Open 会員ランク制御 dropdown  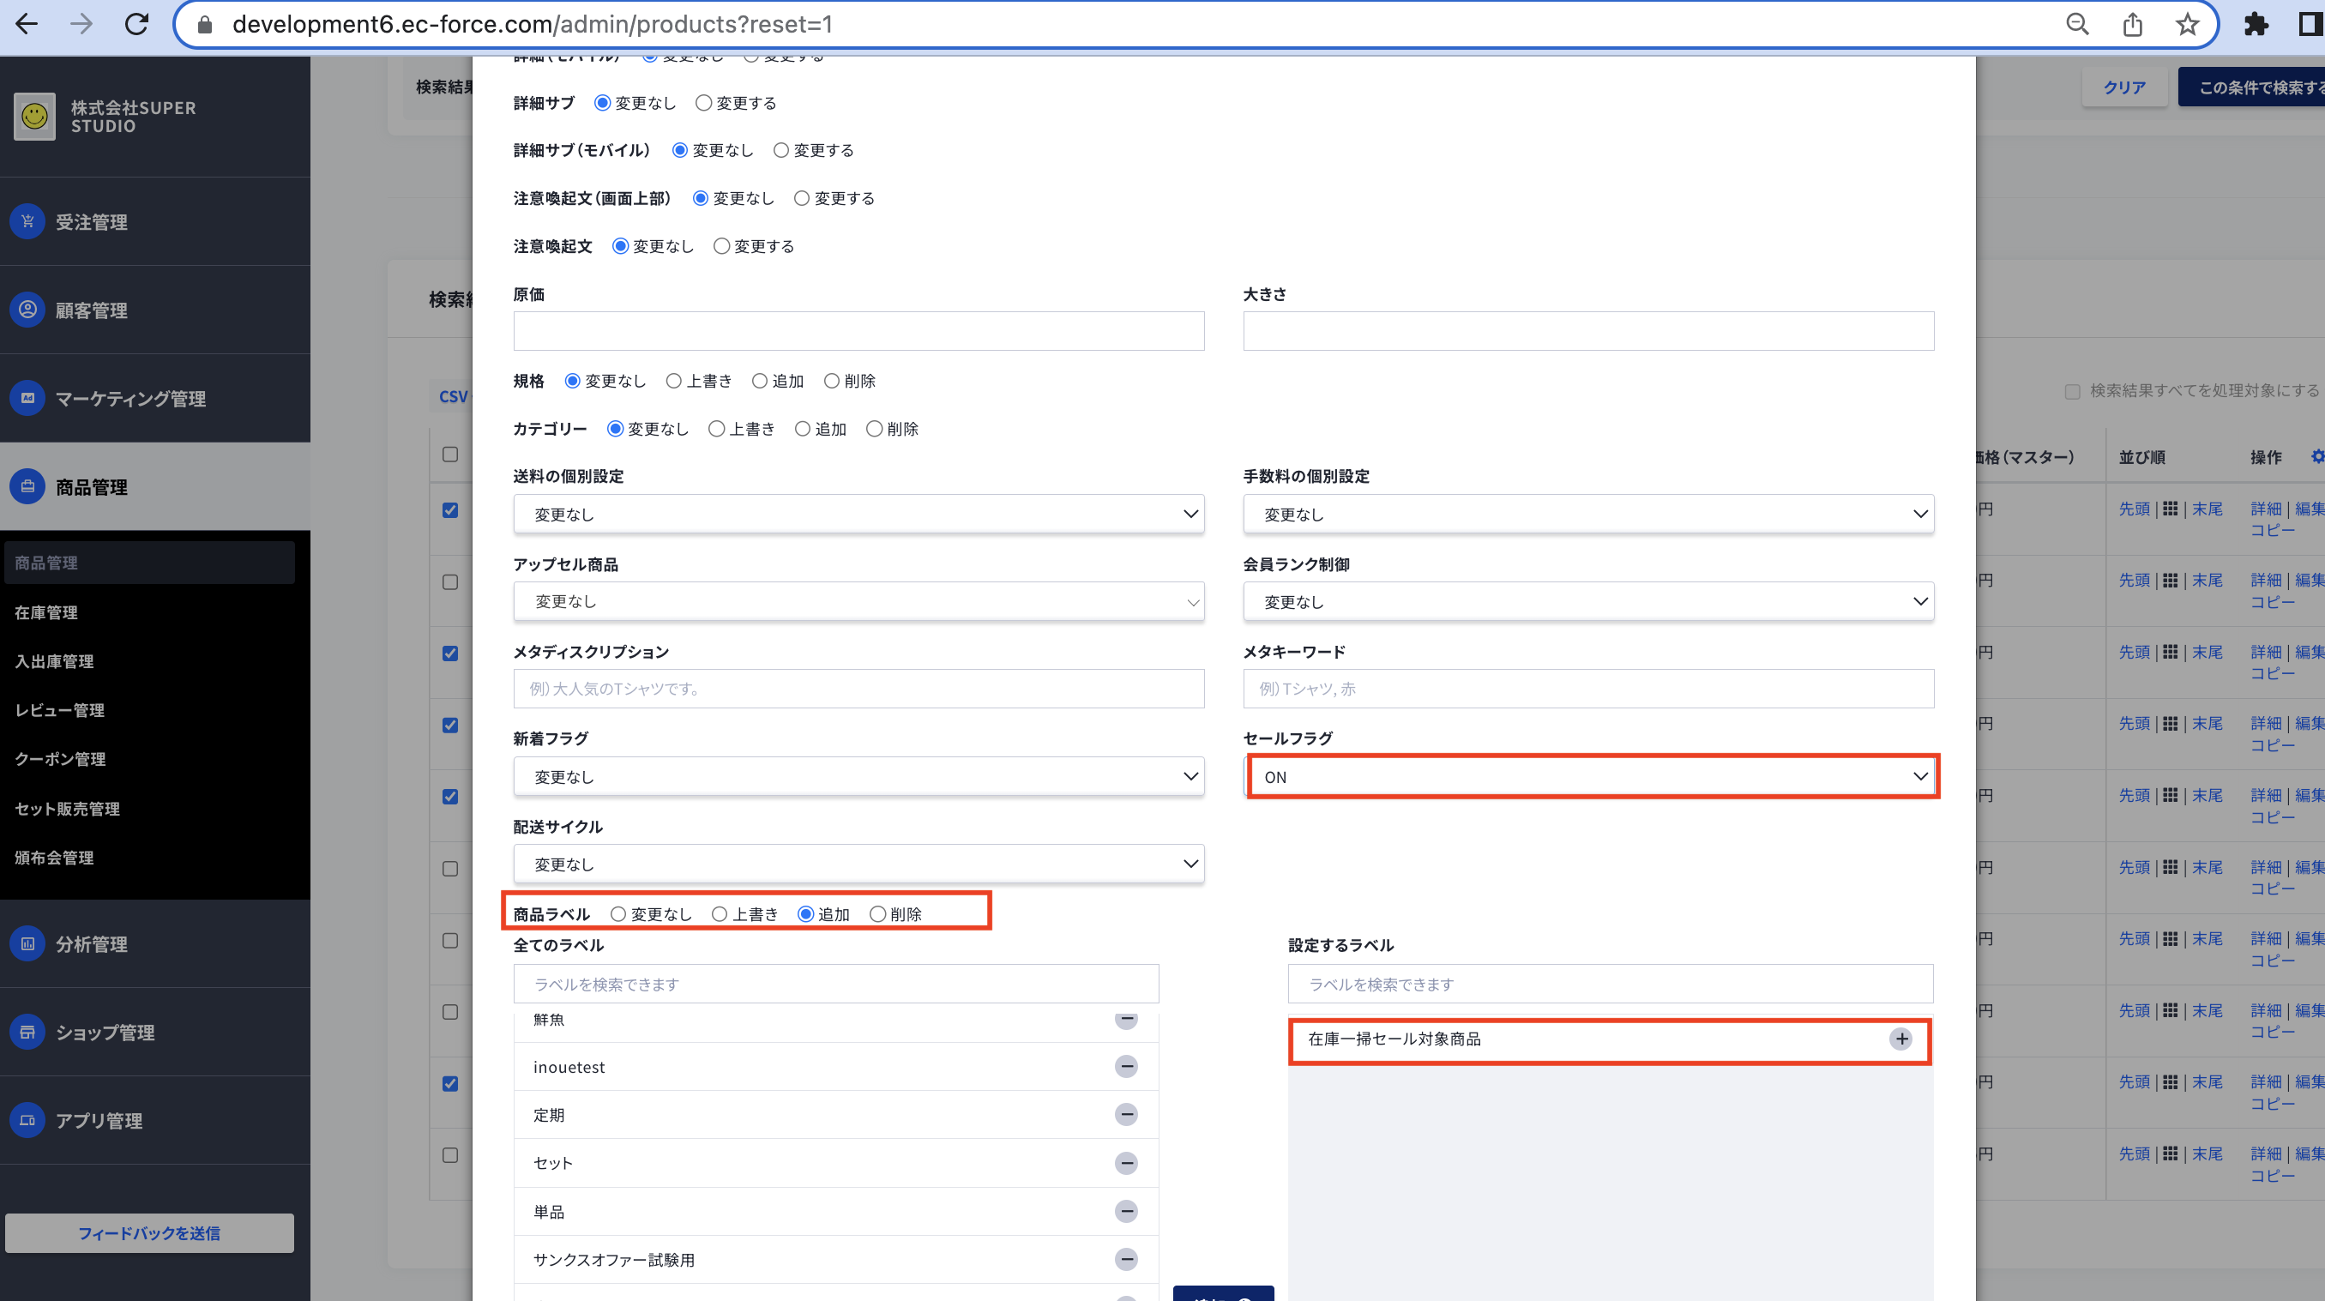pos(1588,601)
